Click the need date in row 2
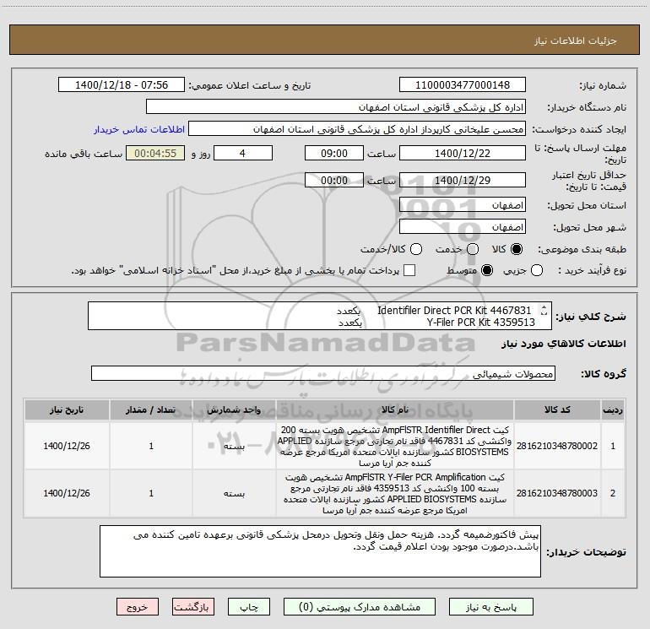 click(67, 493)
